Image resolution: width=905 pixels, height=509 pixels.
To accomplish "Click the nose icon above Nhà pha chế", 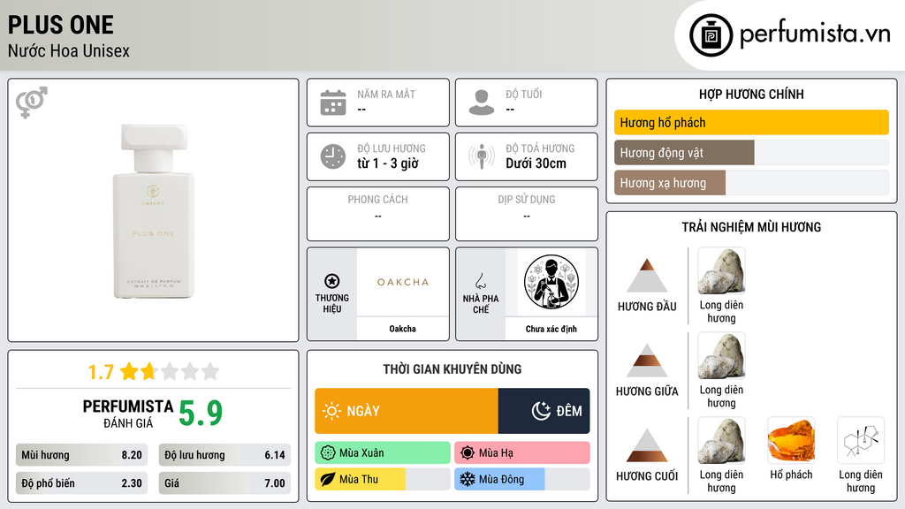I will coord(480,281).
